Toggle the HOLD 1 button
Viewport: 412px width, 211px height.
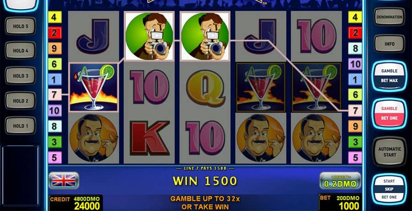point(21,126)
